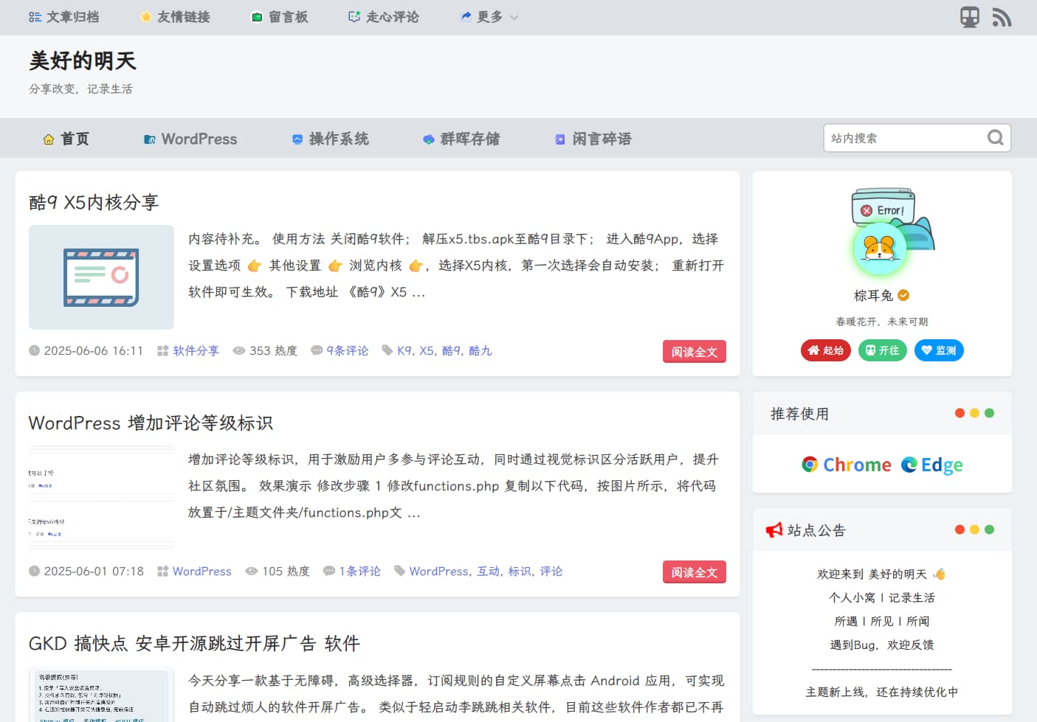Image resolution: width=1037 pixels, height=722 pixels.
Task: Open the Chrome recommendation link
Action: tap(847, 465)
